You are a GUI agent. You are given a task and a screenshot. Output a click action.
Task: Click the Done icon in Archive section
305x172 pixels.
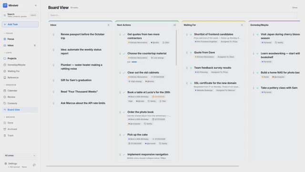[x=5, y=123]
